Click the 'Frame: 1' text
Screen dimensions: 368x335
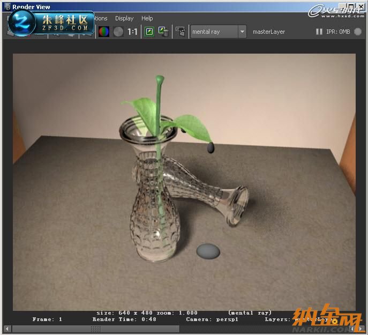pyautogui.click(x=47, y=319)
